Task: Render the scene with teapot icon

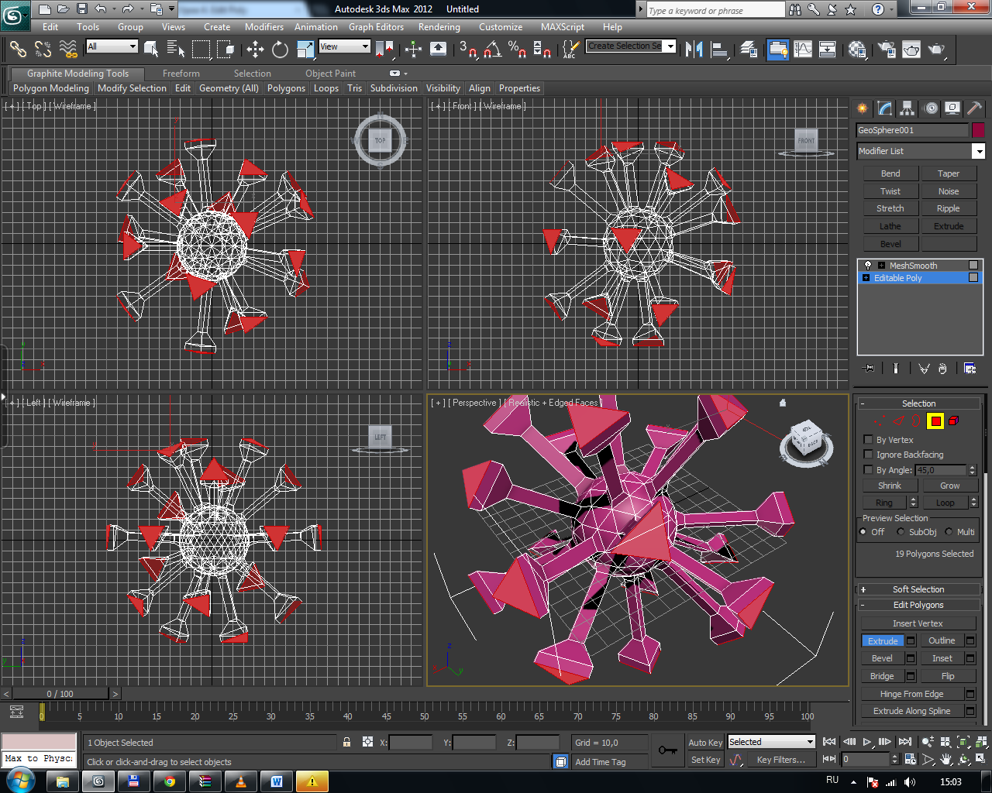Action: (936, 50)
